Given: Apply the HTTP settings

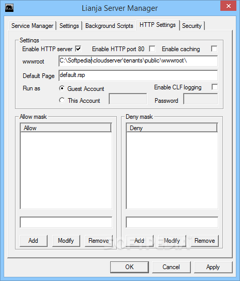Looking at the screenshot, I should coord(213,267).
